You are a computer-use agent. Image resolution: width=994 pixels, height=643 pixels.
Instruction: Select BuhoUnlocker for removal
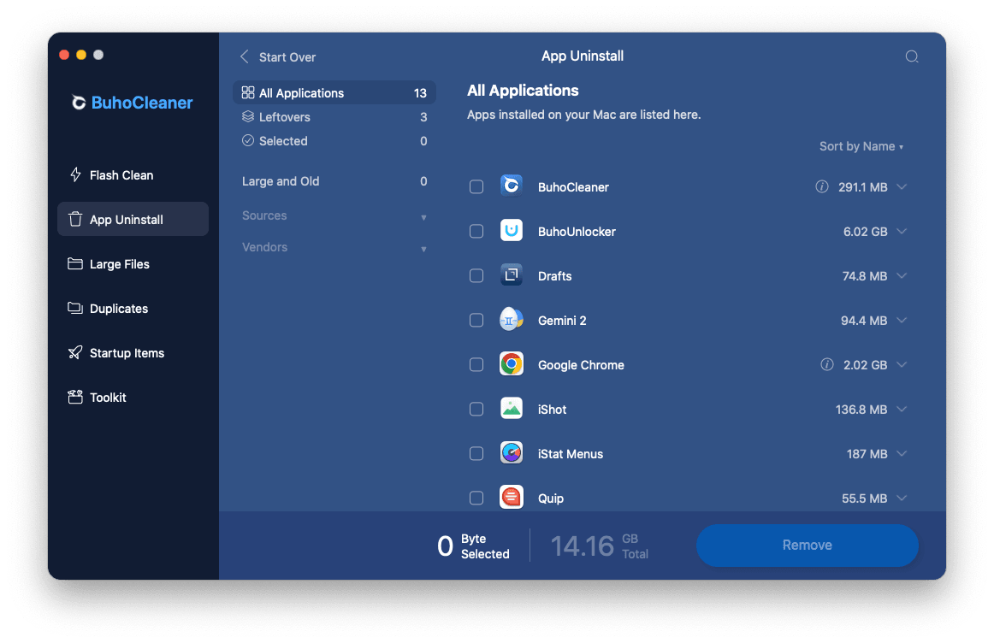[x=476, y=231]
